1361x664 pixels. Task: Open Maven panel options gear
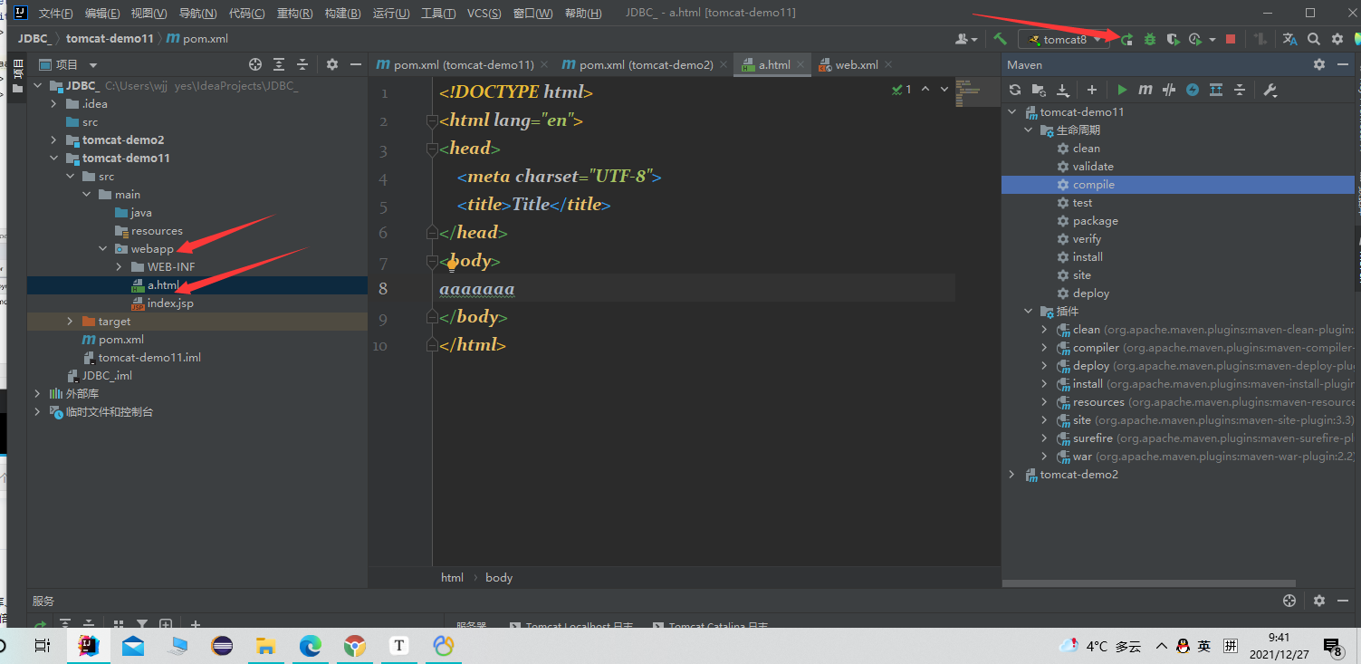click(1319, 64)
